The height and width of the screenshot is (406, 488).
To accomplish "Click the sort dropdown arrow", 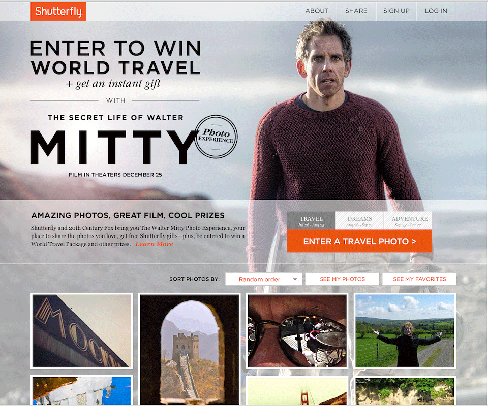I will click(295, 279).
